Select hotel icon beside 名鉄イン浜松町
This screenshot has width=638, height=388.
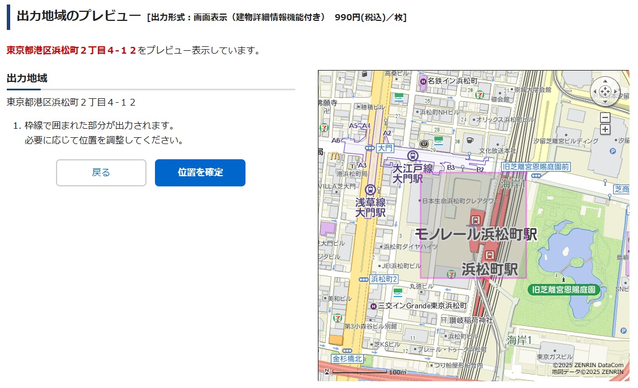423,81
